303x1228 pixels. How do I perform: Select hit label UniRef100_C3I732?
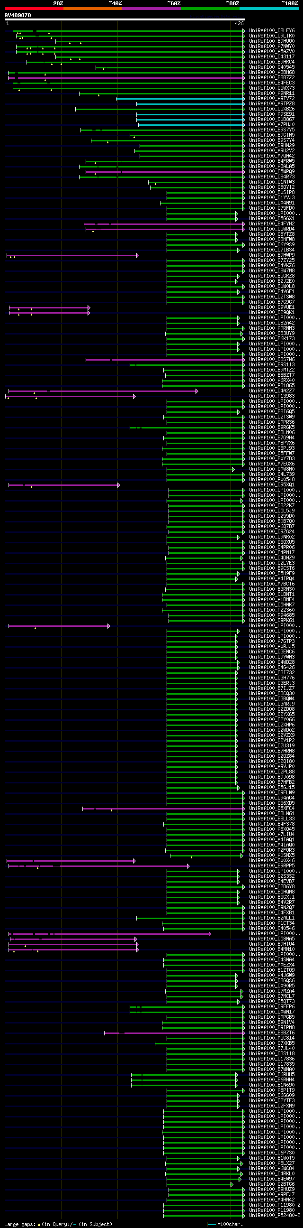(x=272, y=673)
